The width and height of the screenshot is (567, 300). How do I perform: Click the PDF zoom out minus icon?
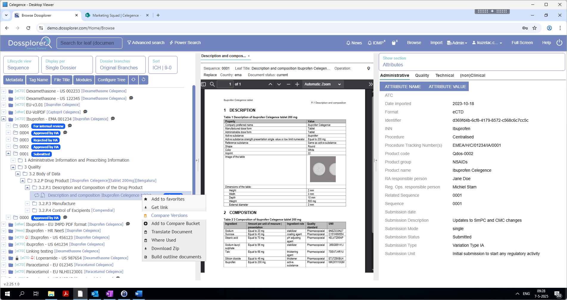pyautogui.click(x=288, y=84)
